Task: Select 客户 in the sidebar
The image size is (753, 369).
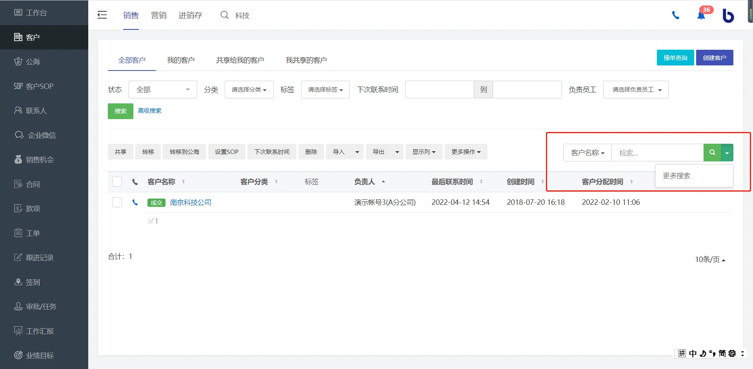Action: click(x=44, y=37)
